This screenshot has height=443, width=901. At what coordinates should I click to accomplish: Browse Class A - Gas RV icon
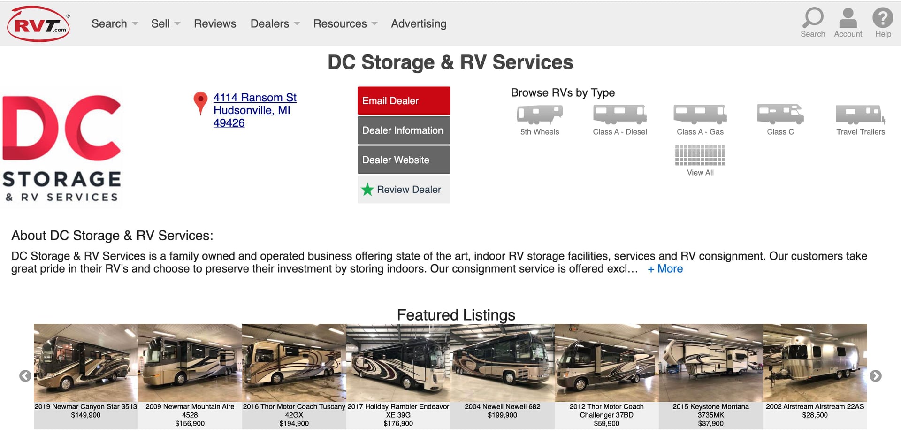[x=700, y=114]
